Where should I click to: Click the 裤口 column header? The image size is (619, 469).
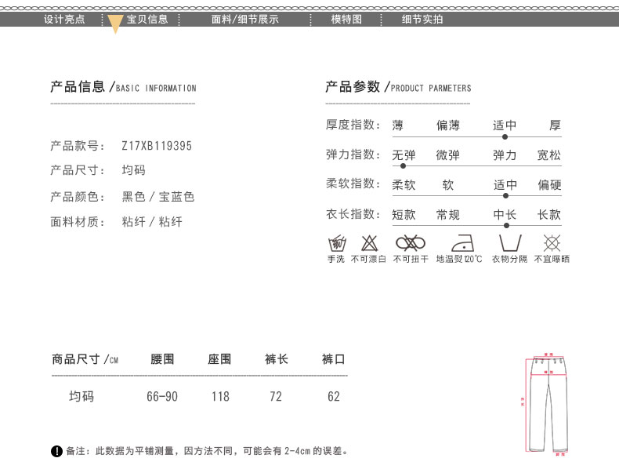(x=333, y=359)
